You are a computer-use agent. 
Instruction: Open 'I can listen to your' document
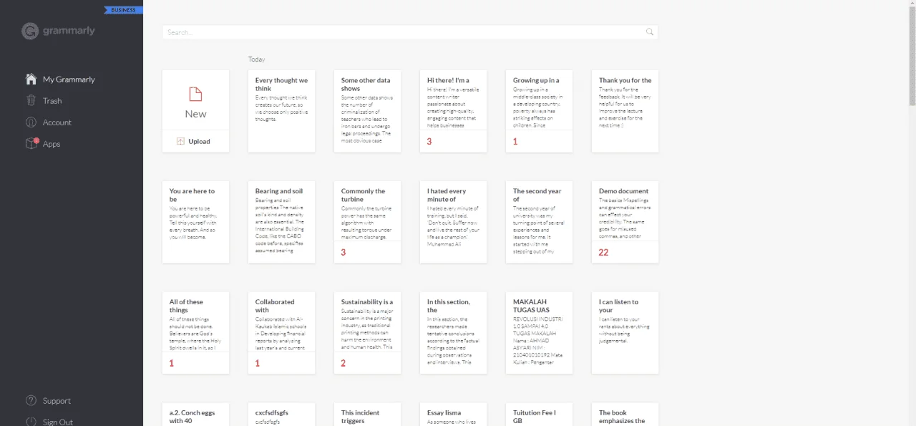click(x=625, y=333)
